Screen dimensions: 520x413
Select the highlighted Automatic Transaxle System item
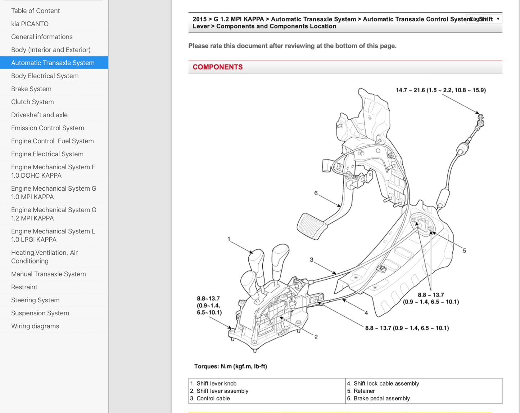click(x=53, y=63)
